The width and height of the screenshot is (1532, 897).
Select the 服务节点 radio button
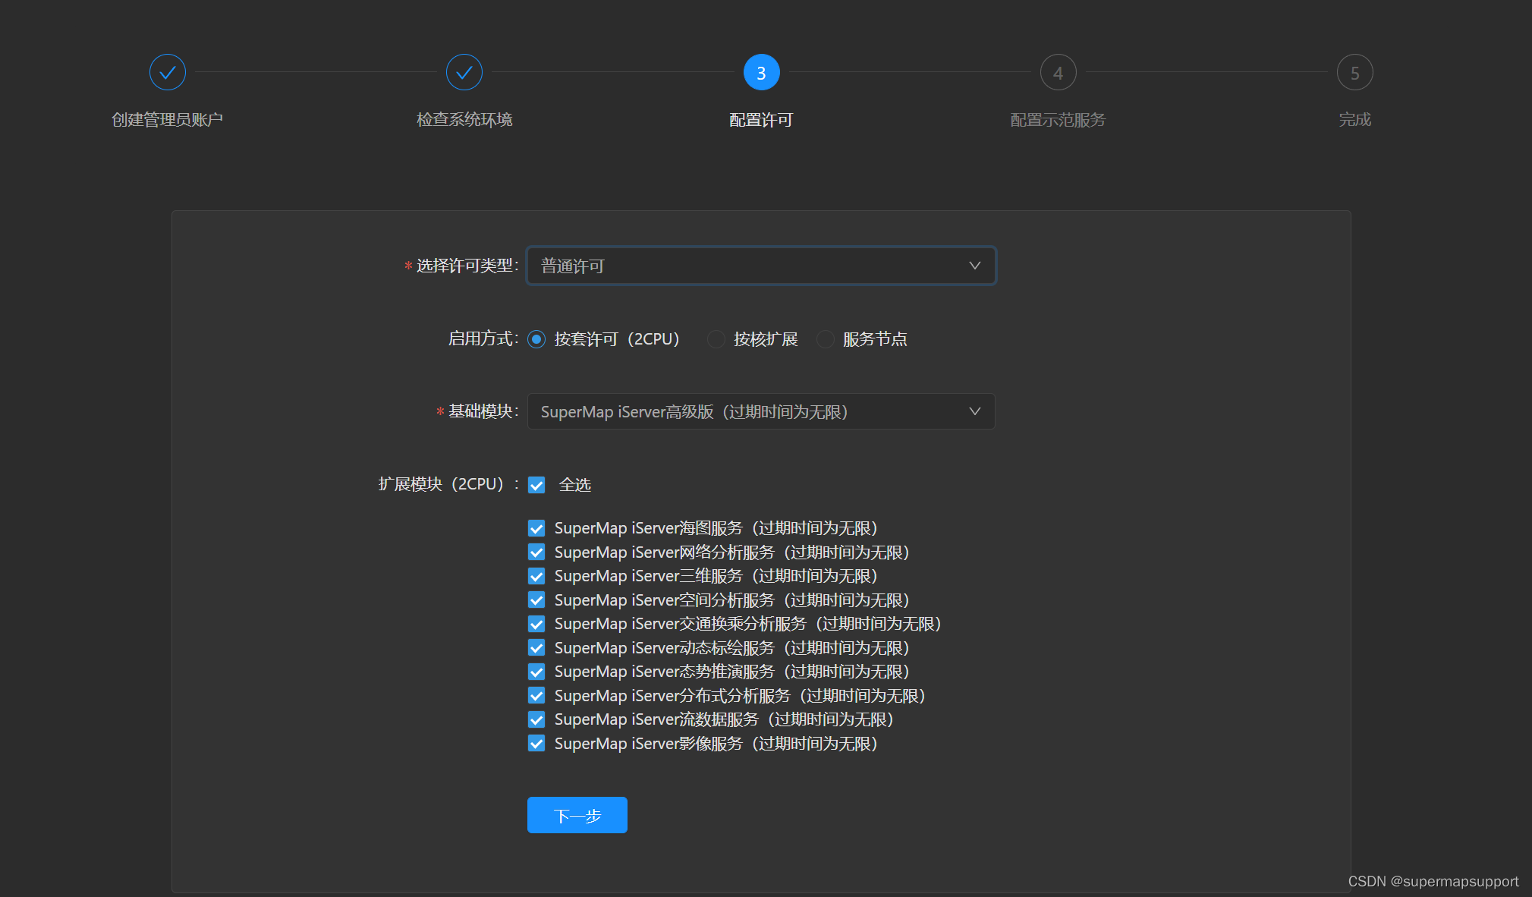click(x=825, y=339)
